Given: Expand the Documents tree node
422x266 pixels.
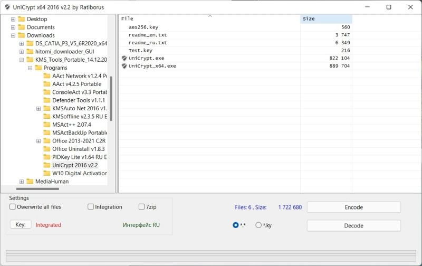Looking at the screenshot, I should (13, 27).
